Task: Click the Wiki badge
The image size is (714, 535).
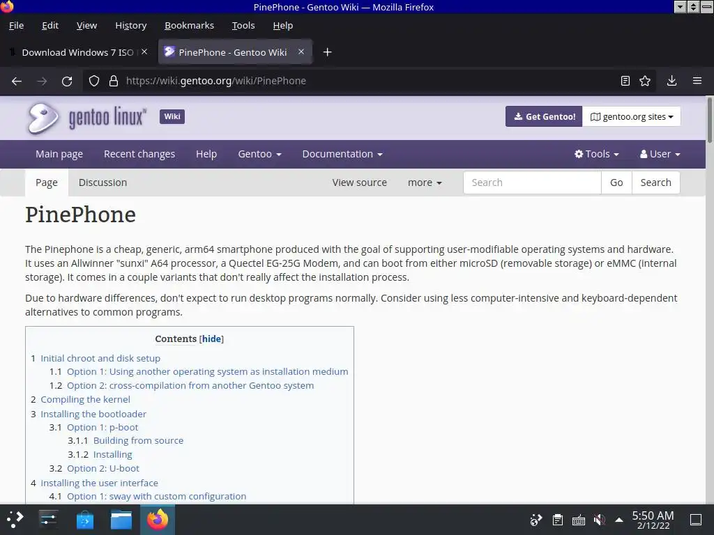Action: [x=172, y=116]
